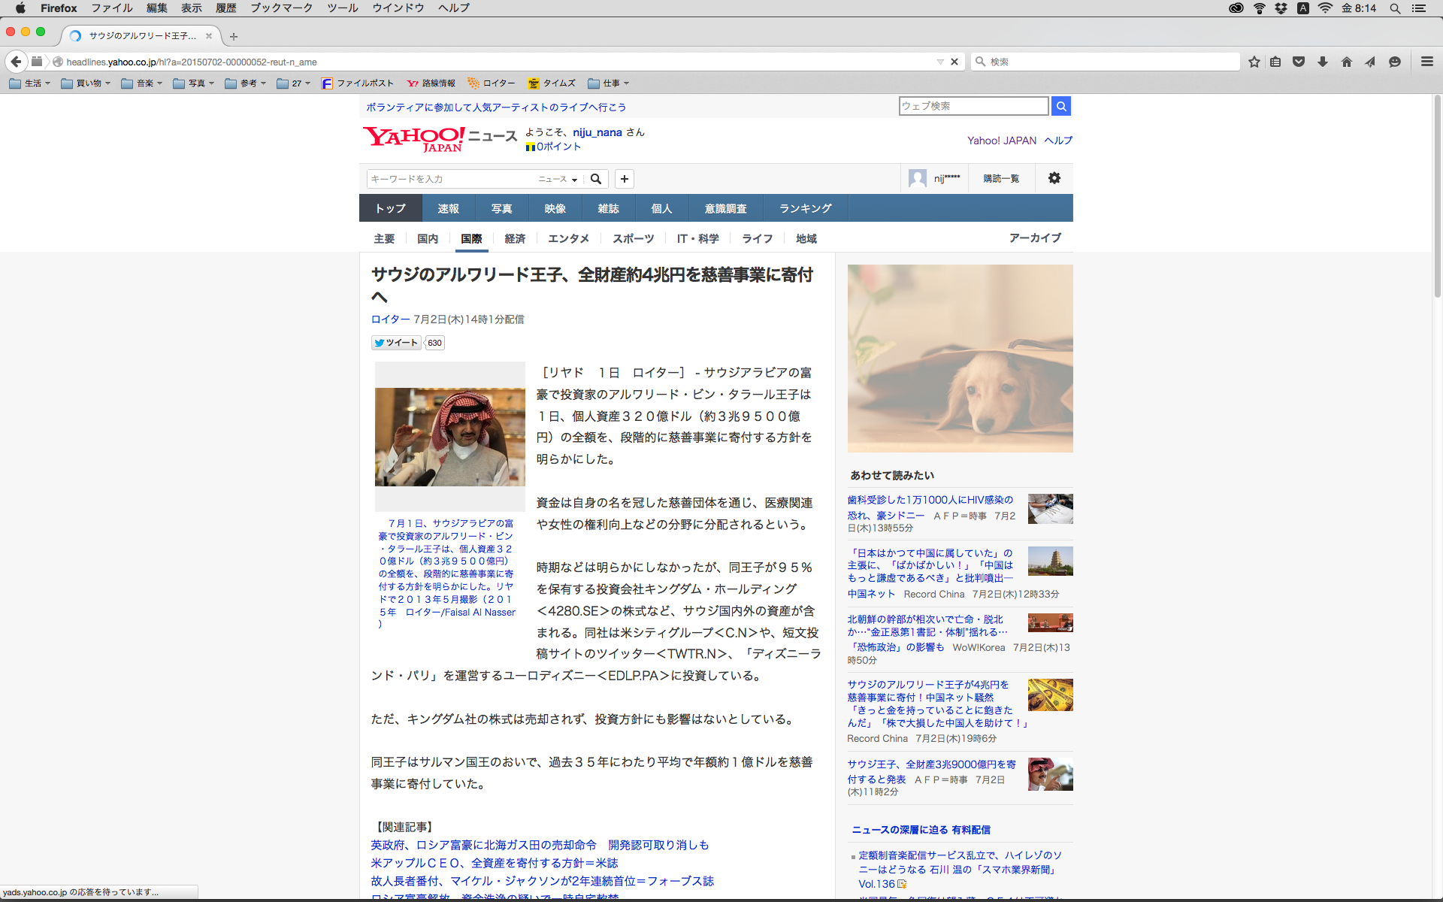Open the ブックマーク menu in menu bar

click(x=281, y=8)
